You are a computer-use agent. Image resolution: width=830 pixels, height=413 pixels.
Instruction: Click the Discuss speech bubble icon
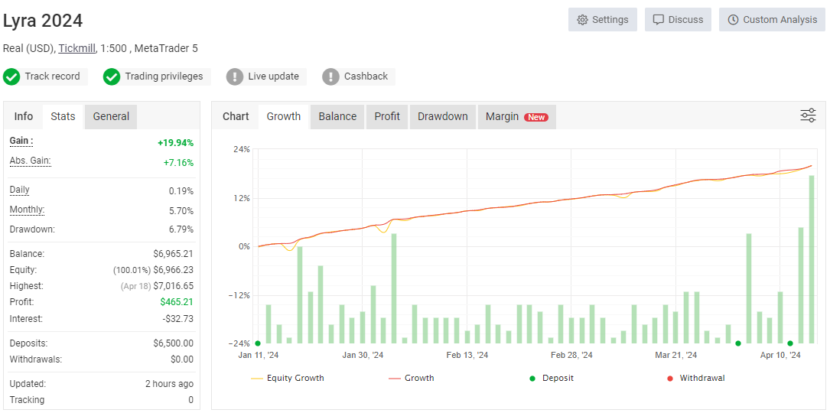point(659,20)
